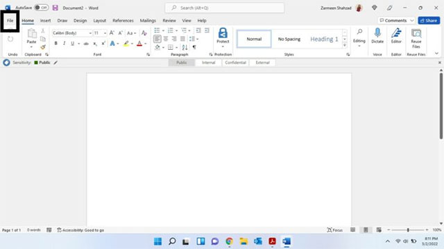The image size is (444, 249).
Task: Toggle Underline formatting
Action: pos(72,44)
